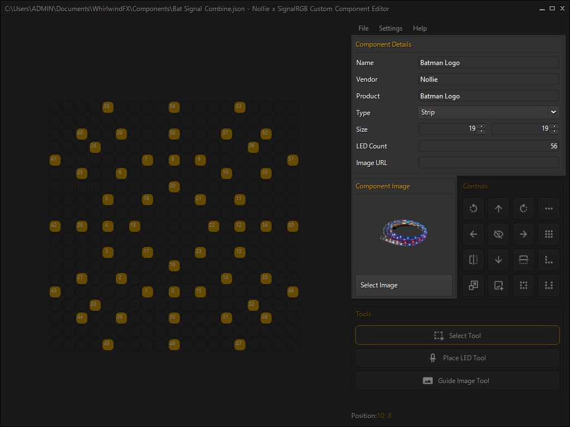The height and width of the screenshot is (427, 570).
Task: Select LED number 51 on the grid
Action: [x=293, y=160]
